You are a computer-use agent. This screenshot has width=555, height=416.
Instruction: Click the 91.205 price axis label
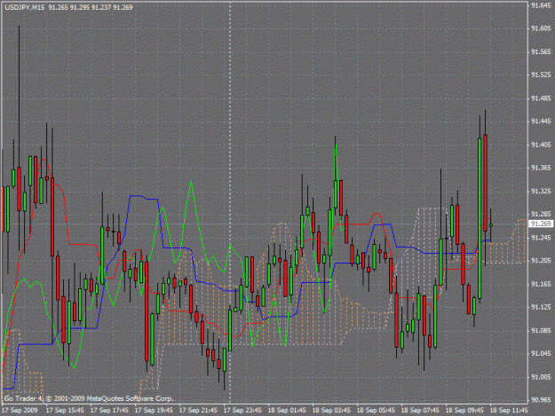(541, 261)
